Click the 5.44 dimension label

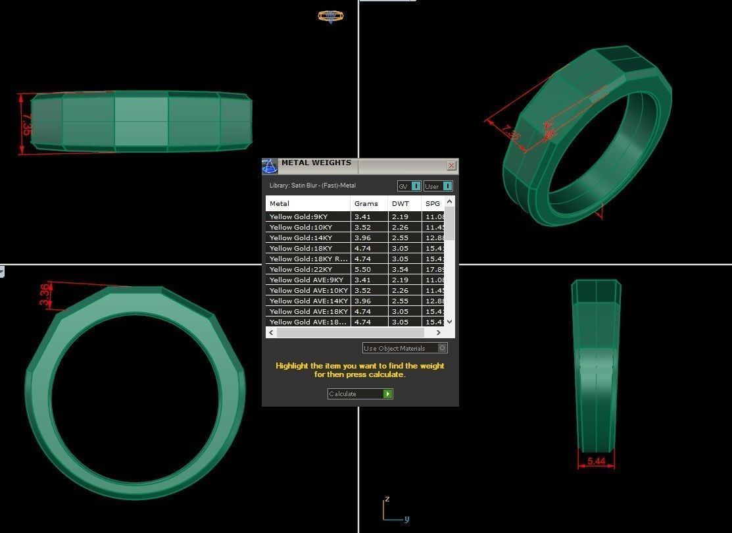pos(596,461)
